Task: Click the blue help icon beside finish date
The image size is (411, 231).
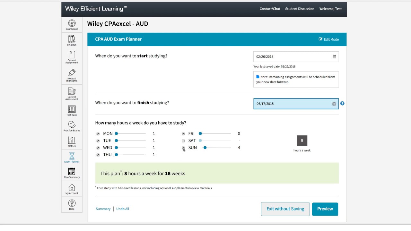Action: [x=342, y=103]
